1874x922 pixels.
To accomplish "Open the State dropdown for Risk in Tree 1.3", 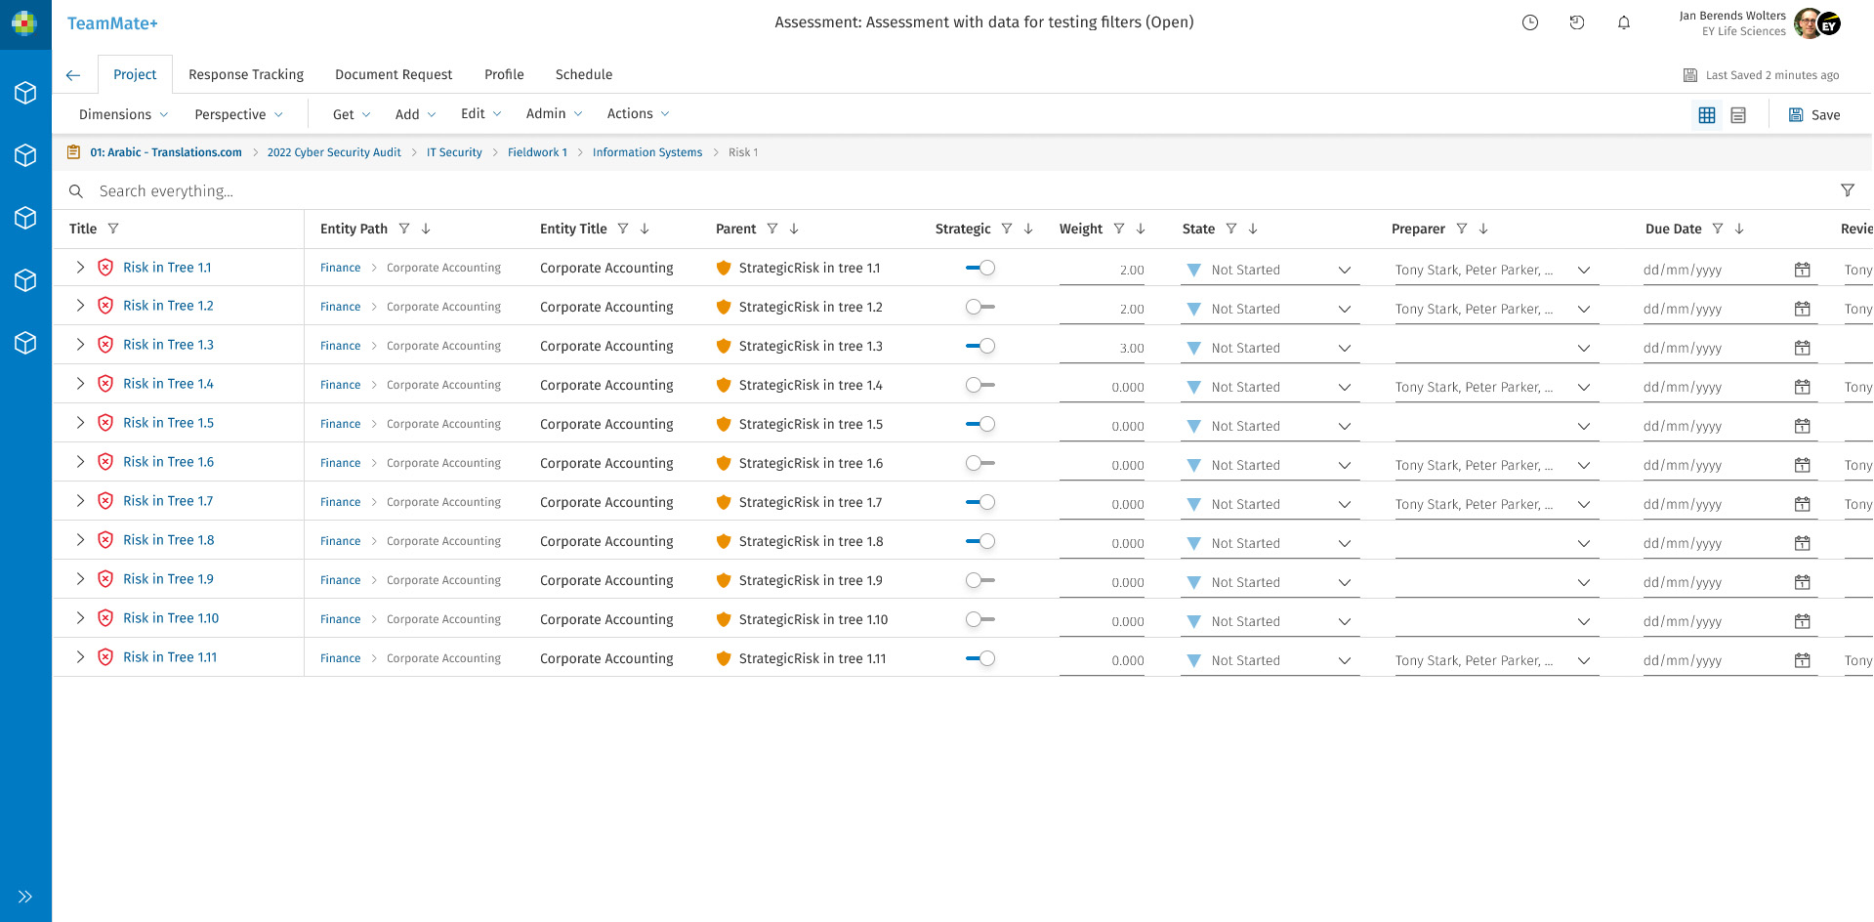I will tap(1344, 348).
